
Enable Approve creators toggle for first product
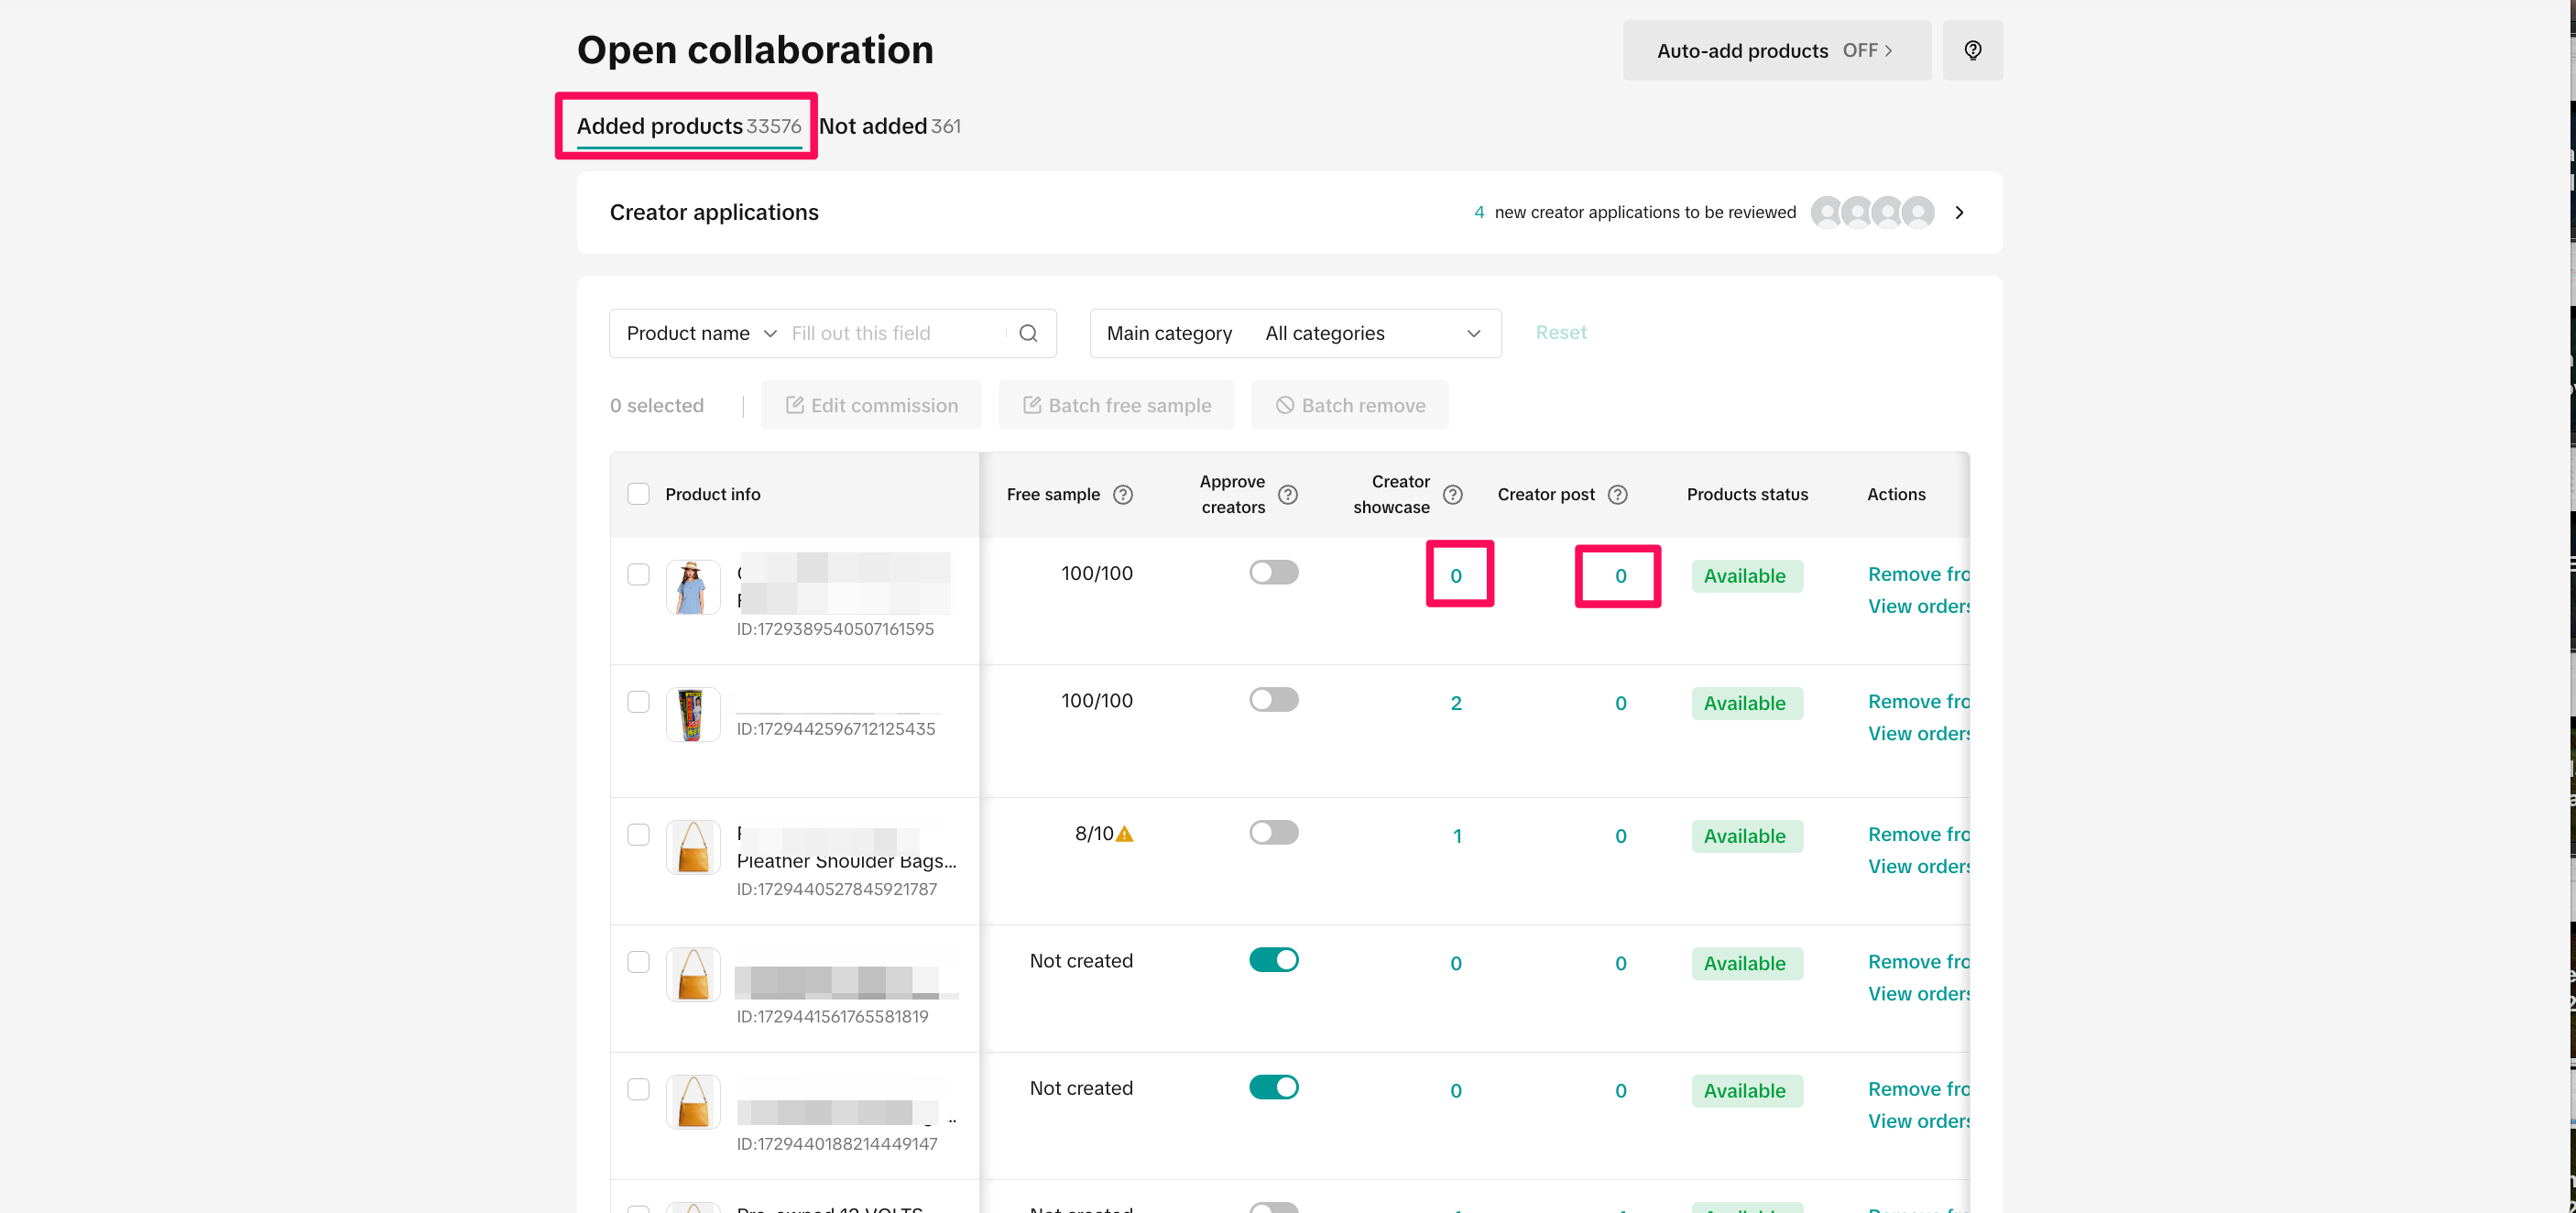tap(1273, 572)
